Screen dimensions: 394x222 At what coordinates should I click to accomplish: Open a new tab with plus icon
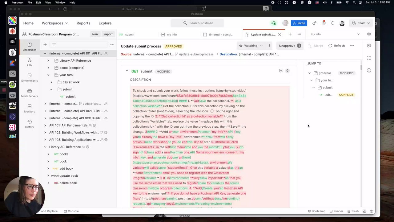[290, 34]
